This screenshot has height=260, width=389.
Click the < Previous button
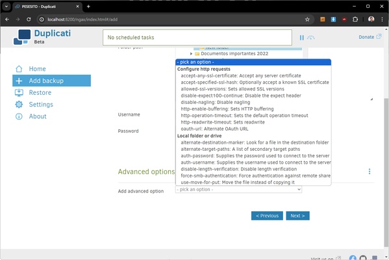click(267, 216)
